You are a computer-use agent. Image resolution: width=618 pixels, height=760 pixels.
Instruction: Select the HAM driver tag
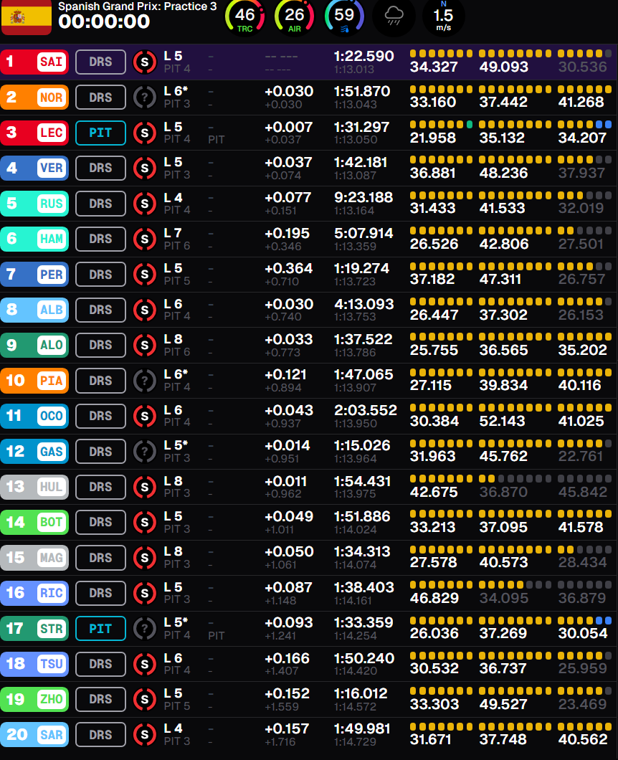tap(34, 239)
